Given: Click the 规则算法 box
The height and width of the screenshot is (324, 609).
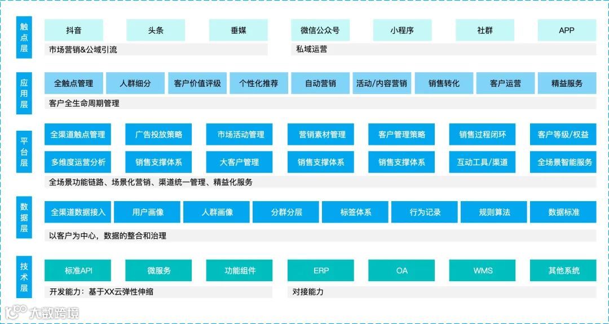Looking at the screenshot, I should pyautogui.click(x=494, y=212).
